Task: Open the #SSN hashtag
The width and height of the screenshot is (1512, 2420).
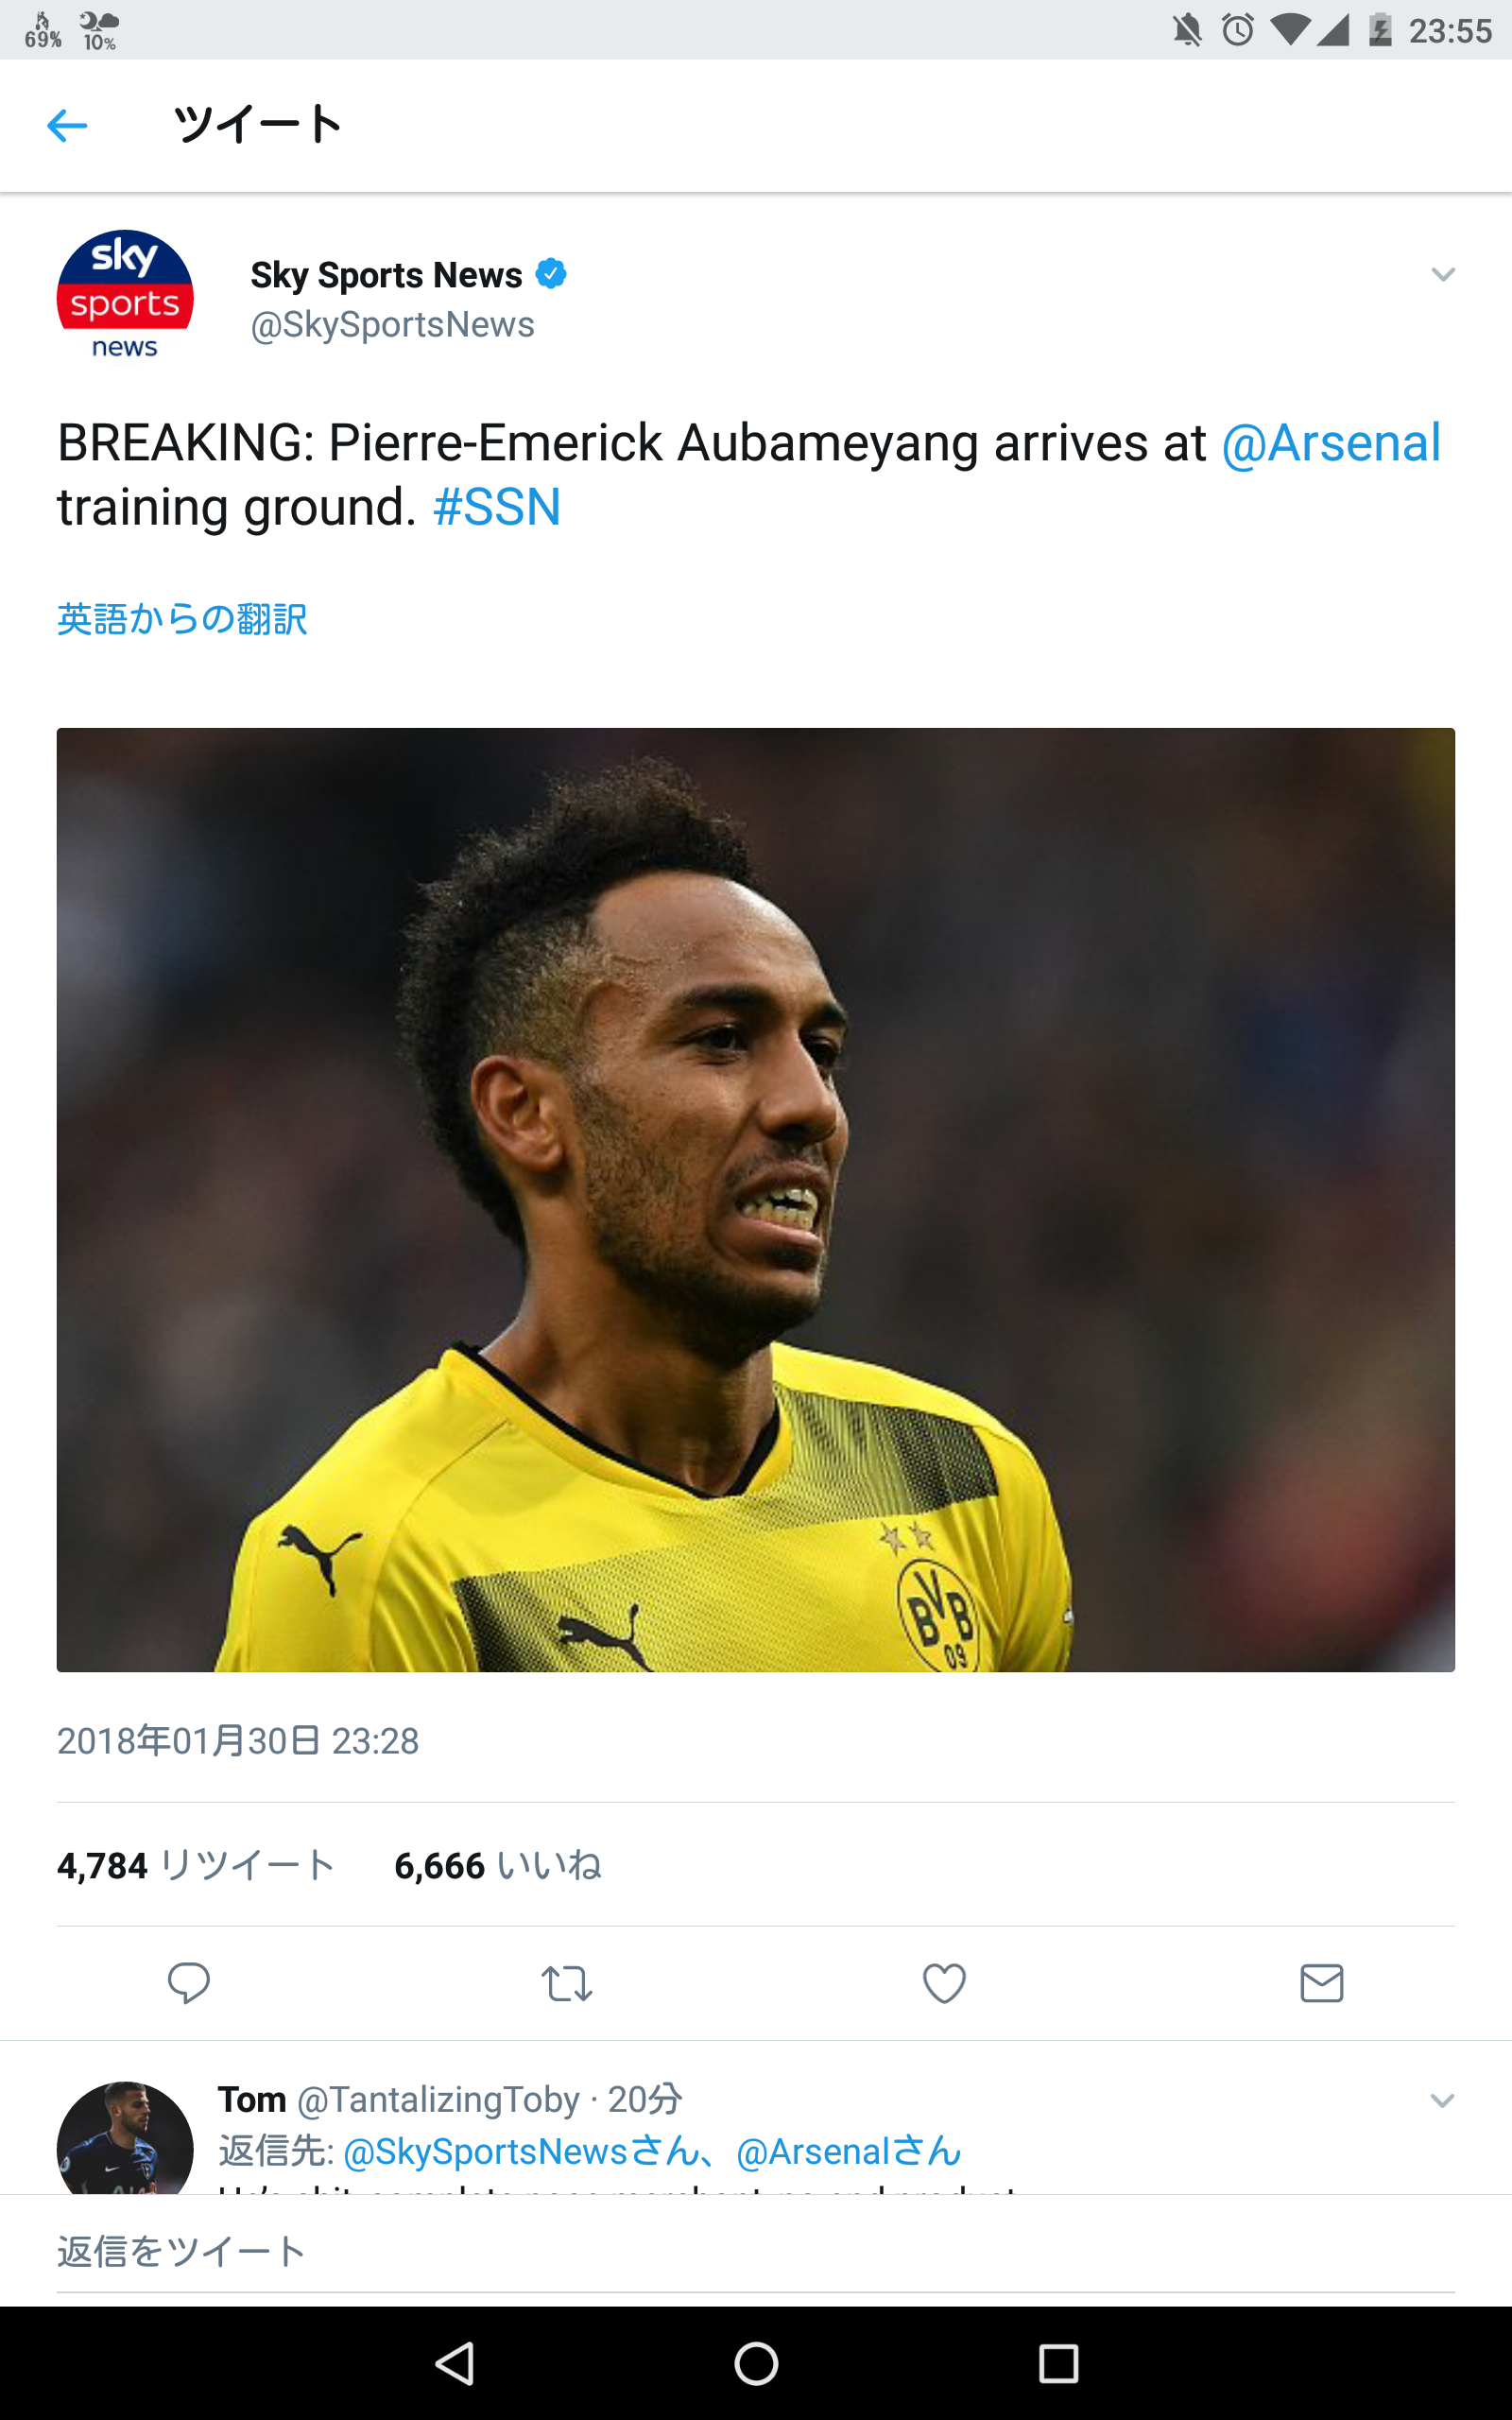Action: click(497, 508)
